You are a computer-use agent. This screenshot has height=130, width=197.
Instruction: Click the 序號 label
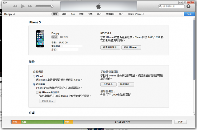click(x=54, y=50)
